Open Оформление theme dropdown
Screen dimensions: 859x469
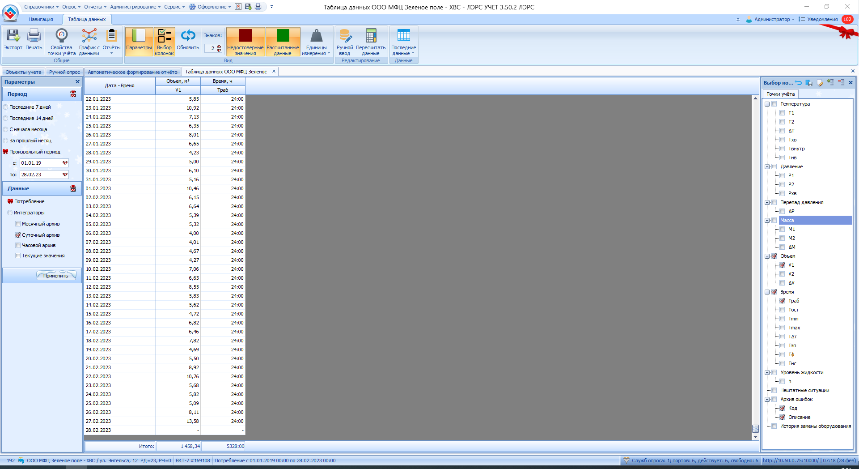(210, 7)
